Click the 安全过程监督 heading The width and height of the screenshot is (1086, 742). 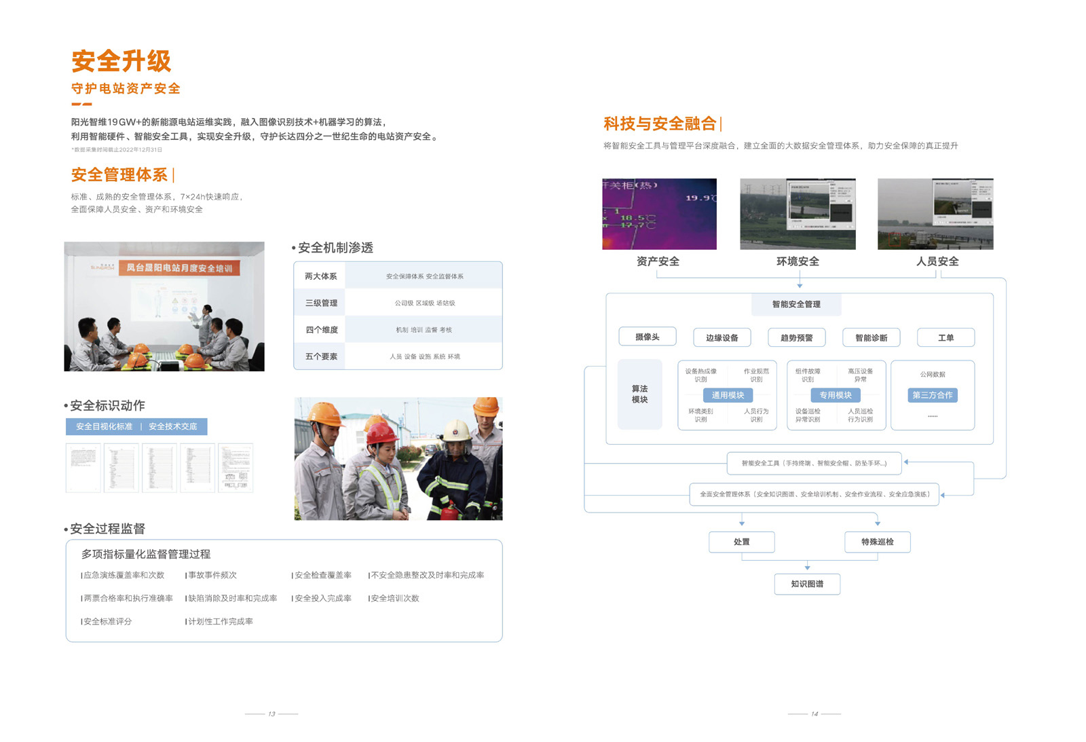[107, 529]
